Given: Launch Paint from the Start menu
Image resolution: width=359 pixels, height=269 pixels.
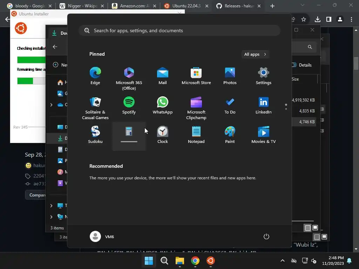Looking at the screenshot, I should click(230, 135).
